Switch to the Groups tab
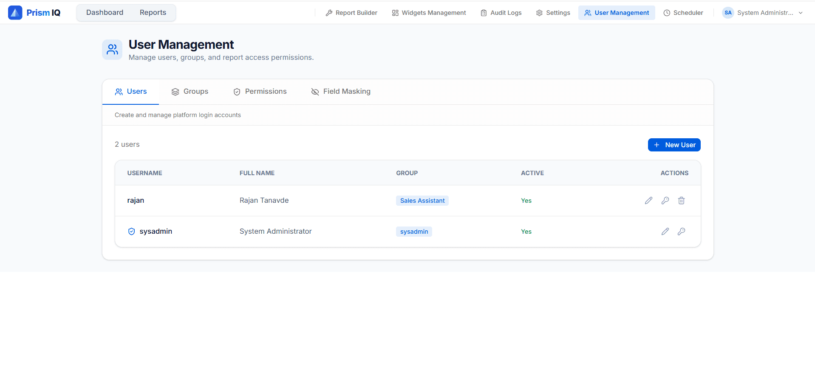Image resolution: width=815 pixels, height=372 pixels. coord(190,92)
